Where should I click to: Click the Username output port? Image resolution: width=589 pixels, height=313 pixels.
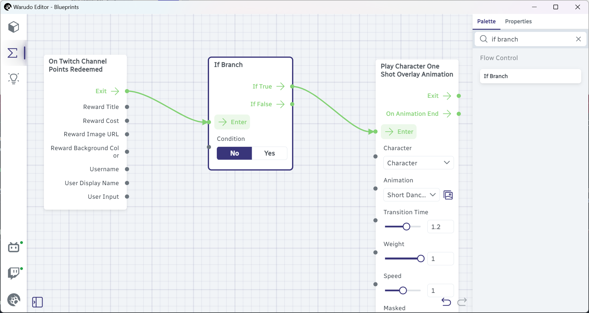point(127,169)
